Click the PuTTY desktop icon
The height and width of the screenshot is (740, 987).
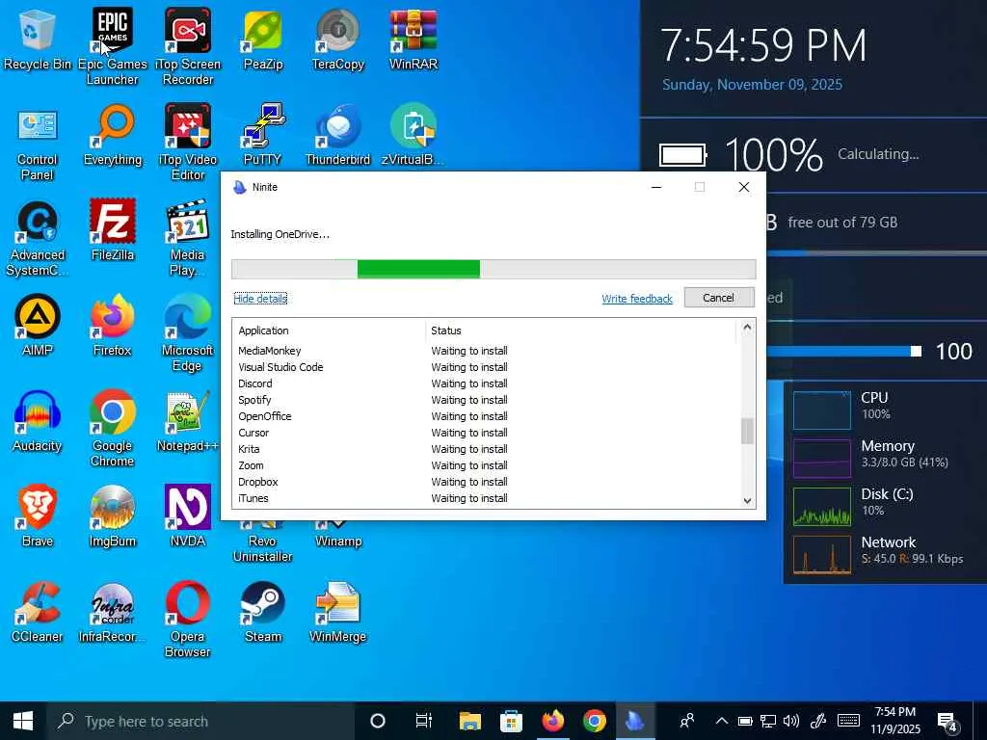tap(262, 135)
